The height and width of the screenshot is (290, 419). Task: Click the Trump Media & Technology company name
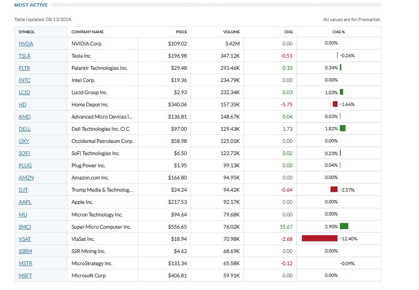(102, 190)
